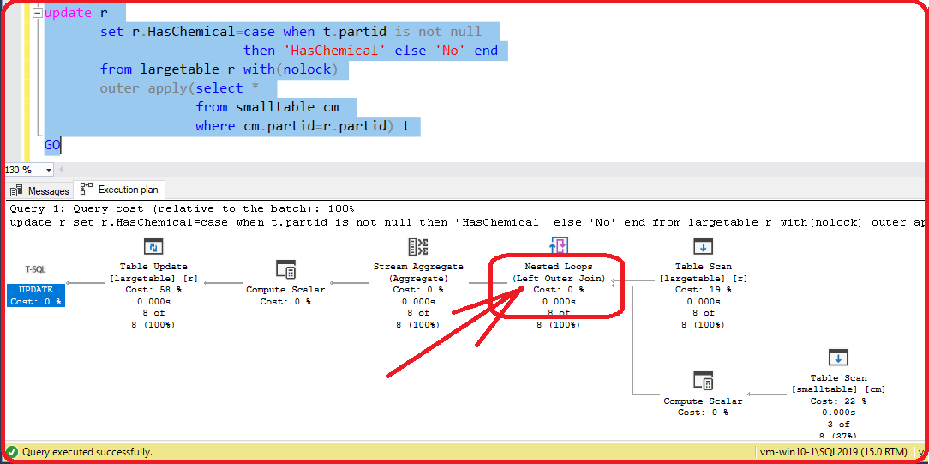Open the 130 % zoom dropdown
Image resolution: width=929 pixels, height=464 pixels.
click(48, 170)
